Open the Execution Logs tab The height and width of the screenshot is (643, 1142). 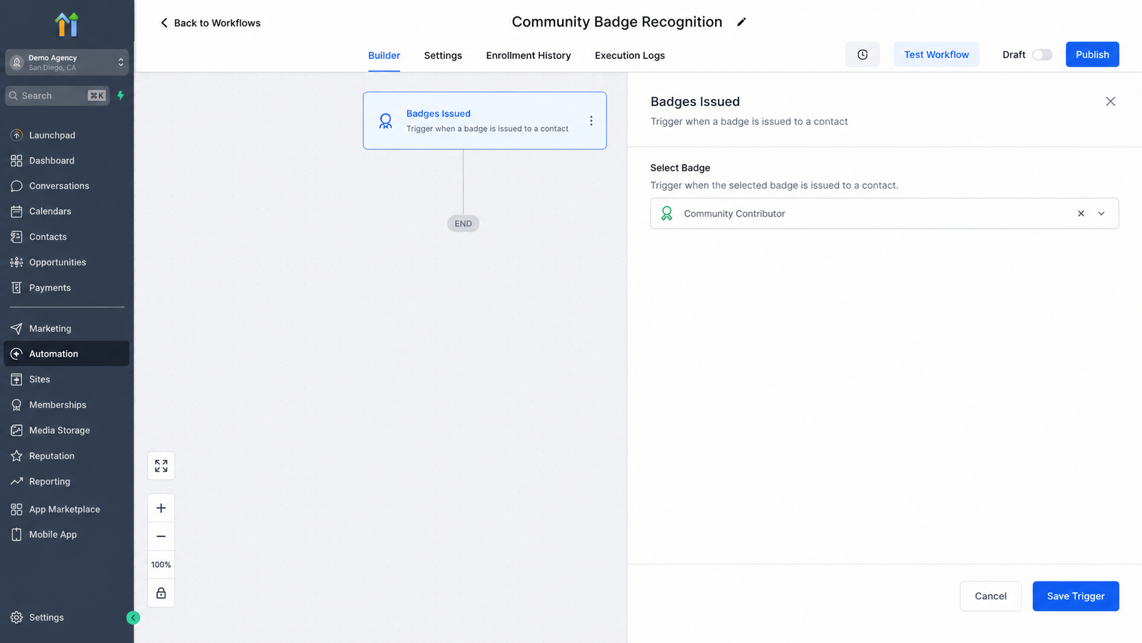click(629, 55)
